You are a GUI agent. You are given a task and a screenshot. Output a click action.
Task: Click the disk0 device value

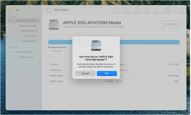click(176, 81)
